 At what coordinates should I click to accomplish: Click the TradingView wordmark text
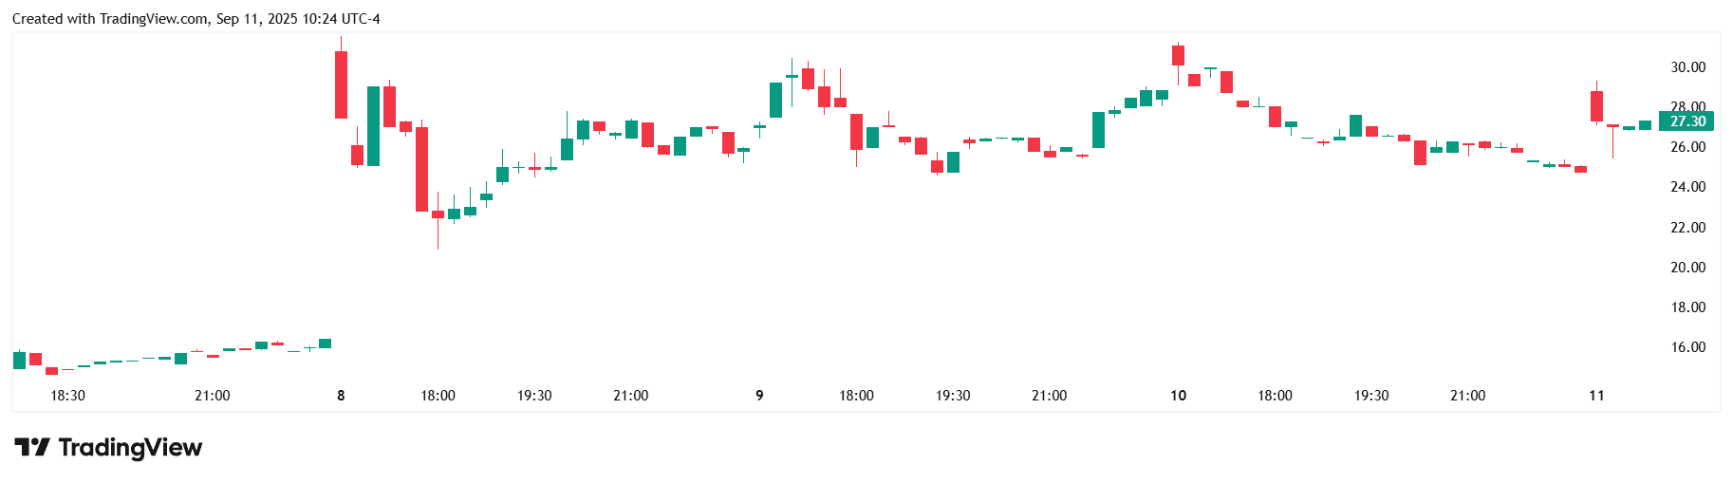point(130,447)
